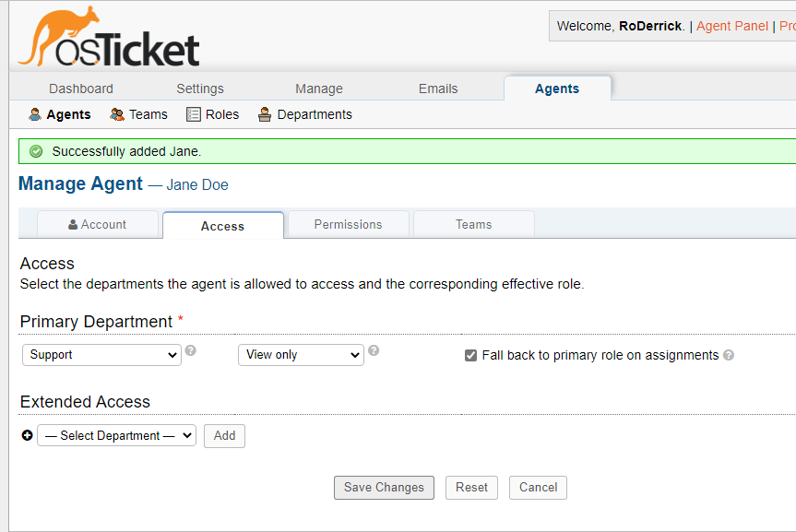Click help icon beside View only role
The height and width of the screenshot is (532, 796).
[374, 350]
